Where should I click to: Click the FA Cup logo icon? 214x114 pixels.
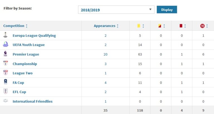coord(6,82)
